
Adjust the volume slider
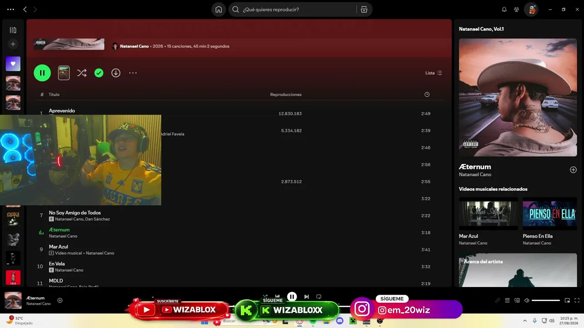click(546, 301)
